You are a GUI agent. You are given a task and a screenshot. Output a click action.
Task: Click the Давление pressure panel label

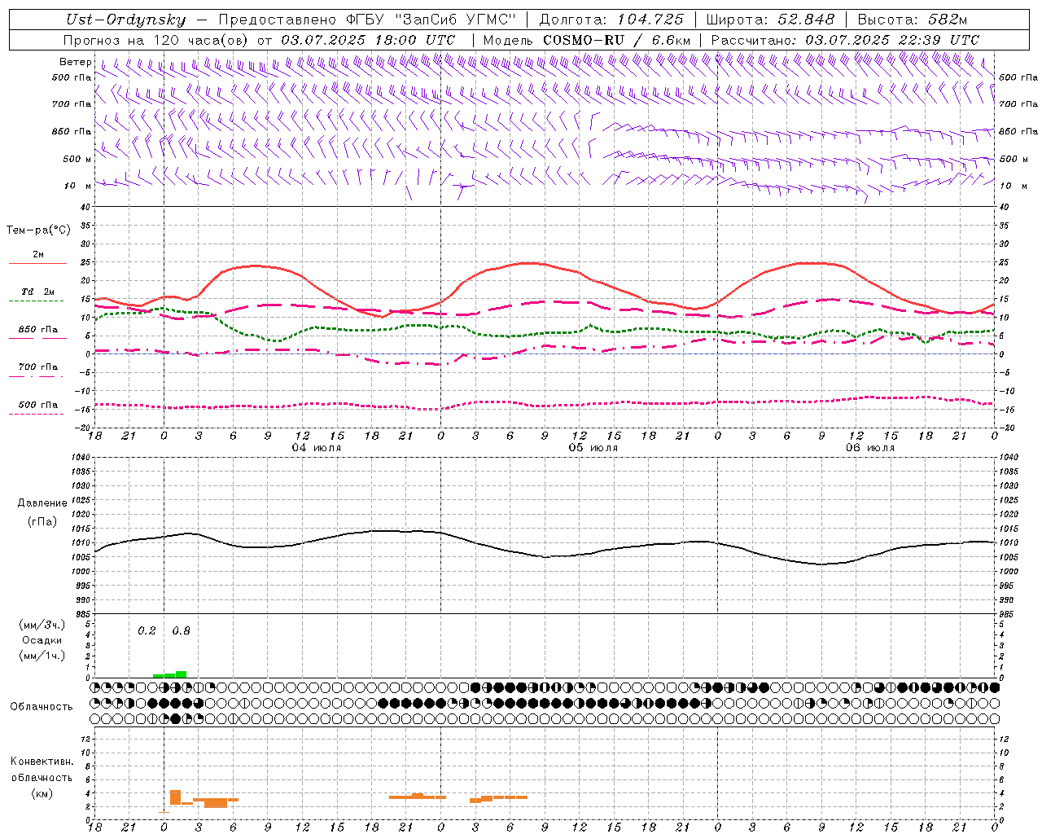(42, 503)
